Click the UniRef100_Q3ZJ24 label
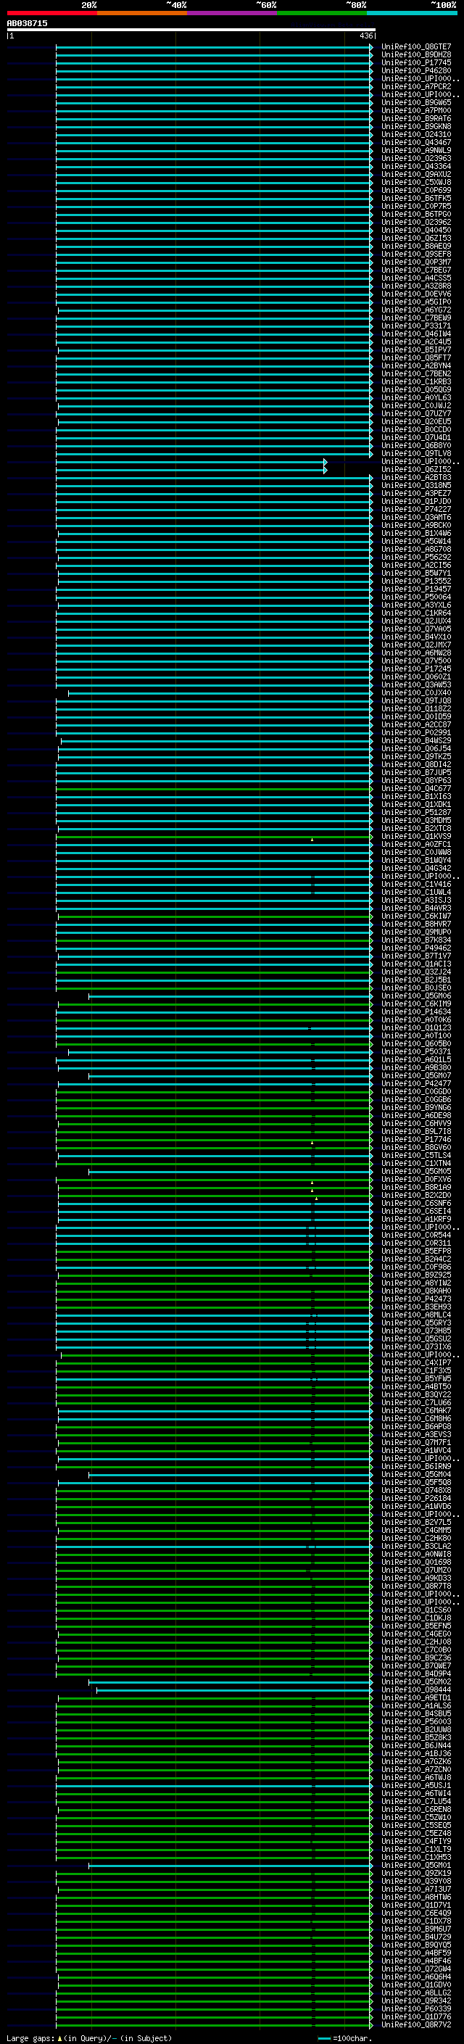Image resolution: width=464 pixels, height=2044 pixels. [415, 972]
